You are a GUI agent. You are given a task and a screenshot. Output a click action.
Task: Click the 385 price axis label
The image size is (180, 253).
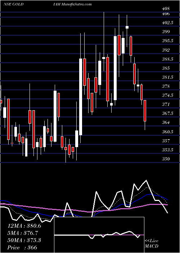coord(166,68)
